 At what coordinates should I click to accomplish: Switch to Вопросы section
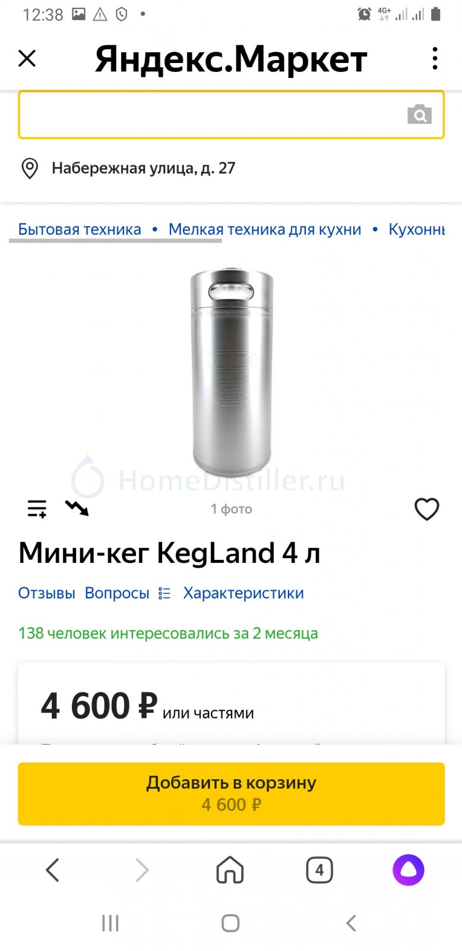(117, 593)
